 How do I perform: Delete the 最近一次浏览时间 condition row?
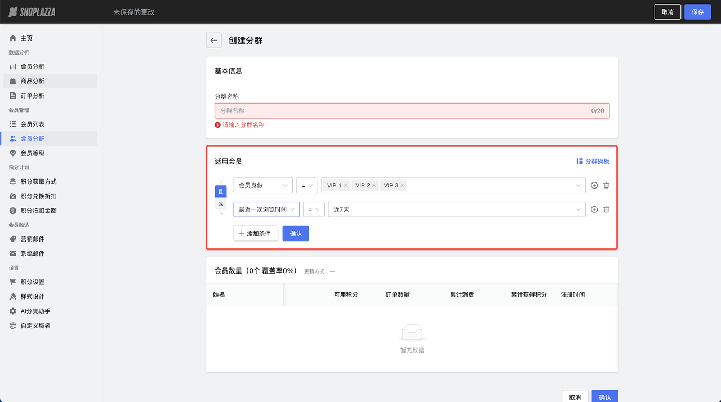tap(606, 209)
